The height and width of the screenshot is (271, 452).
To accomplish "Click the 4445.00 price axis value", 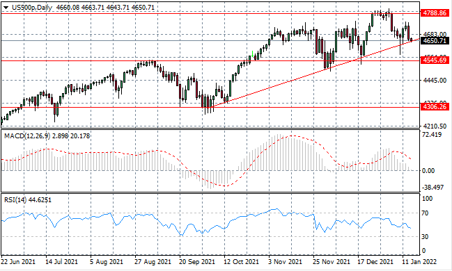I will point(435,81).
